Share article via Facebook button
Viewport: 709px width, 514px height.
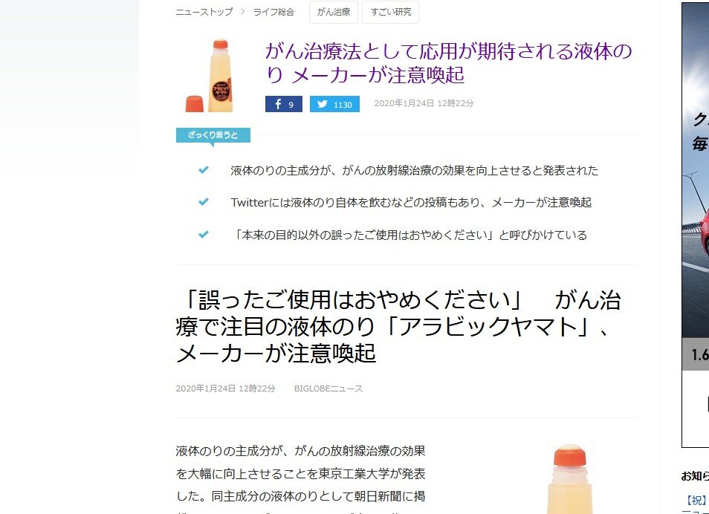[283, 104]
